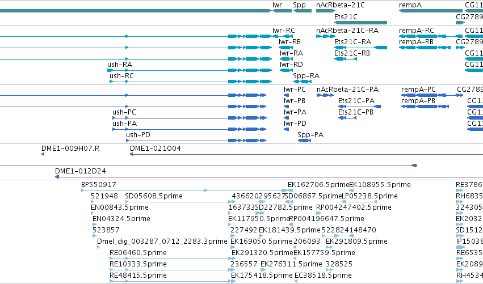Click EST EK117950.5prime
483x284 pixels.
click(x=259, y=219)
